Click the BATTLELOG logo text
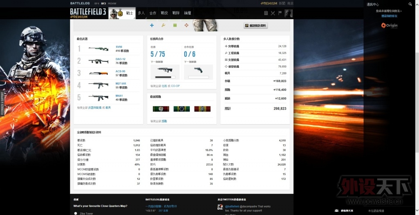The image size is (419, 215). (80, 3)
